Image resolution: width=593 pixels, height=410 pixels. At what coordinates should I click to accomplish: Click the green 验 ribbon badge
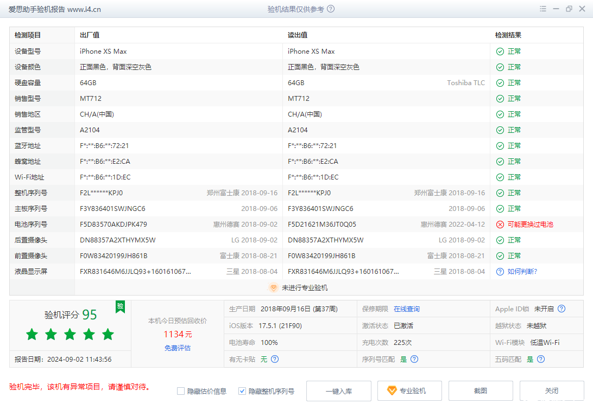[x=120, y=306]
